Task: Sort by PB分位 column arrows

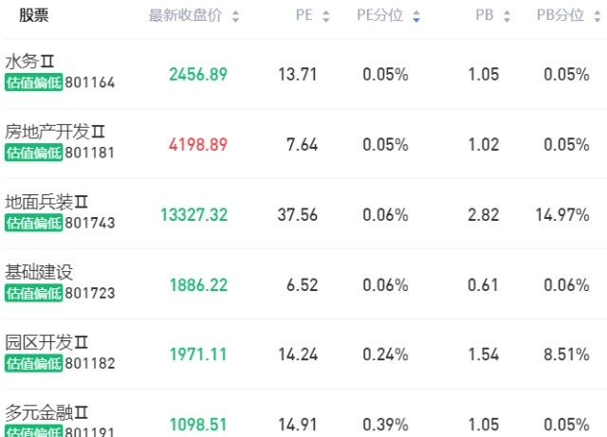Action: pyautogui.click(x=597, y=16)
